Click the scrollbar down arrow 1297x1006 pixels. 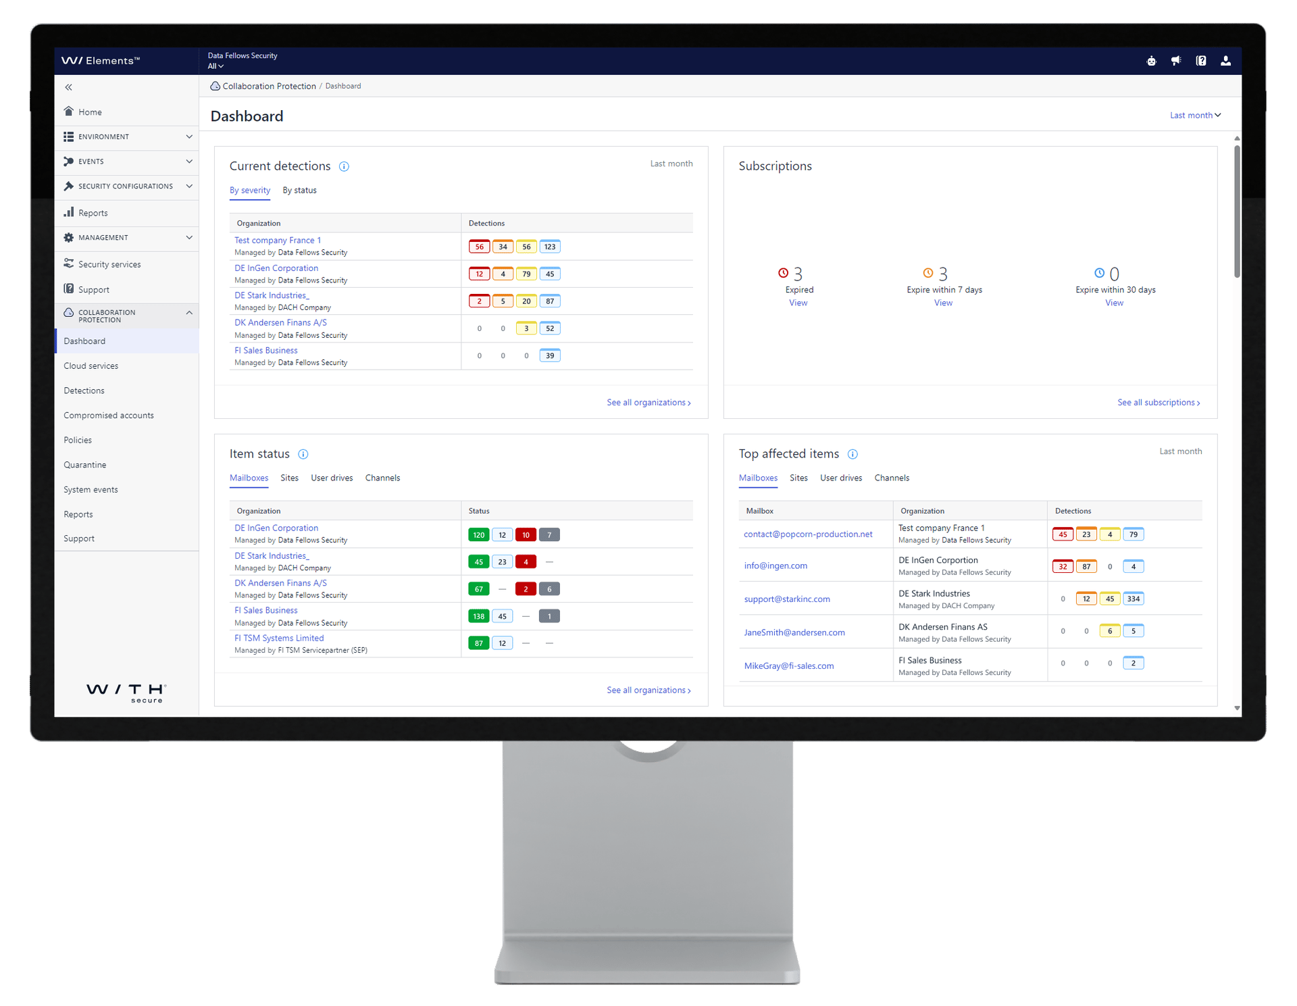(x=1237, y=708)
